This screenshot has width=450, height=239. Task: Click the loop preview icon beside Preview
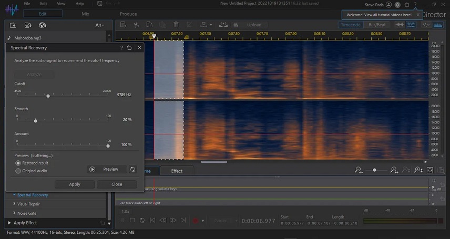132,169
